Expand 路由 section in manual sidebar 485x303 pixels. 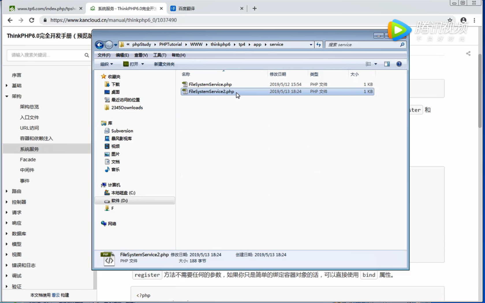[7, 191]
